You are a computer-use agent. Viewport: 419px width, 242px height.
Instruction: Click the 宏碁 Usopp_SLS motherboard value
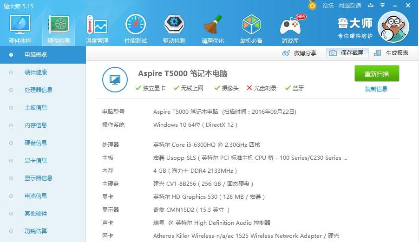(250, 158)
